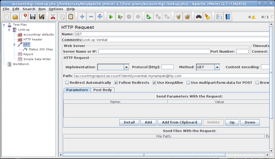Click the grayed Stop test icon
Image resolution: width=275 pixels, height=159 pixels.
click(x=129, y=17)
